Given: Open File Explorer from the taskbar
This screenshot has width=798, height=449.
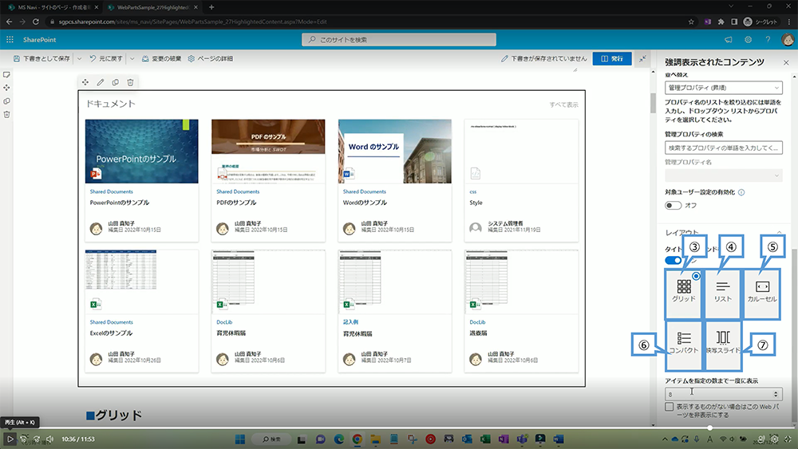Looking at the screenshot, I should 376,439.
